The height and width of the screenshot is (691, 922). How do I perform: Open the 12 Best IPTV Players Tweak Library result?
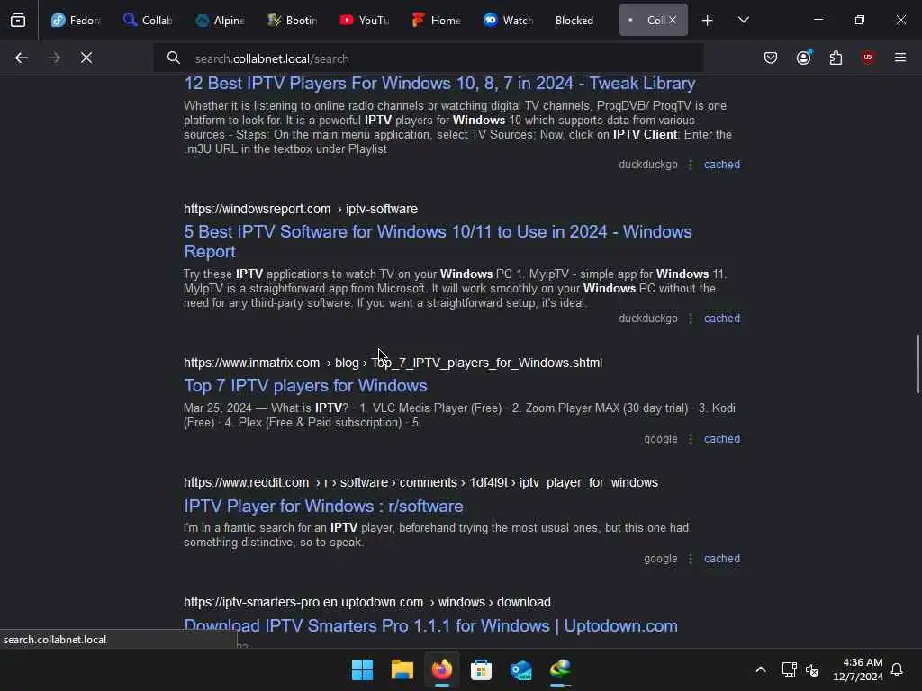click(x=439, y=84)
